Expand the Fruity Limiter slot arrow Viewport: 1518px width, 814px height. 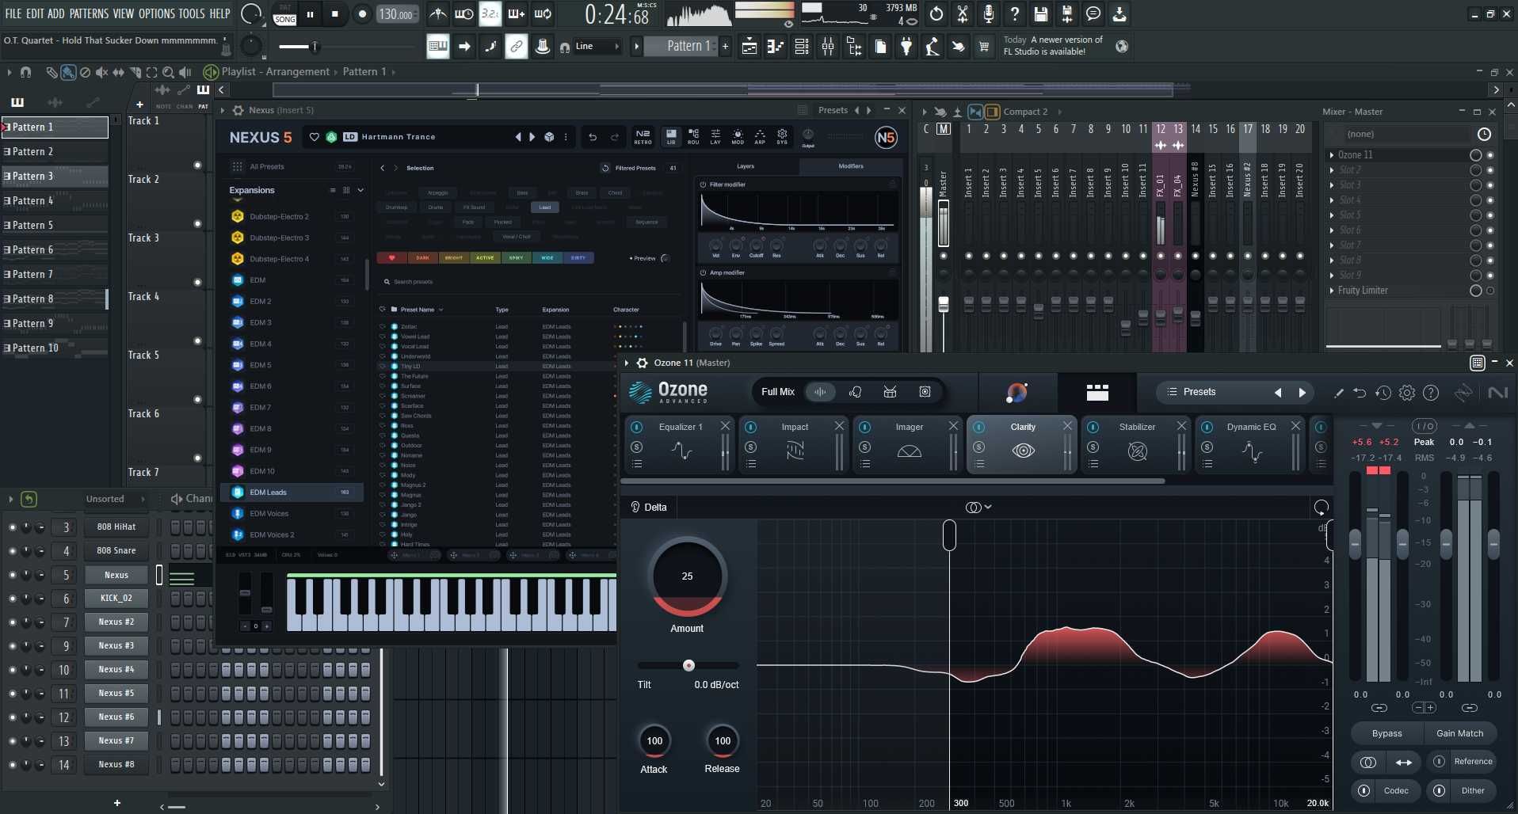click(1332, 291)
